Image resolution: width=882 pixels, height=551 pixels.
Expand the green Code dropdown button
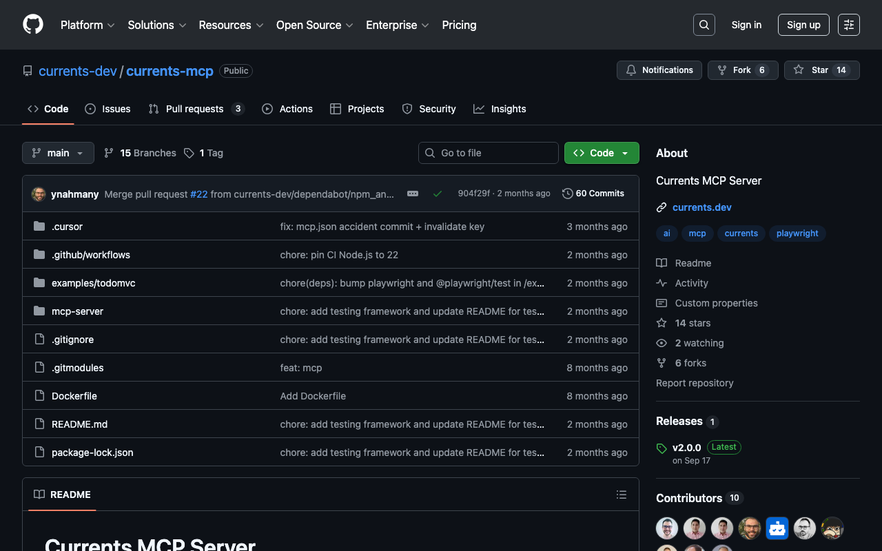pos(601,153)
